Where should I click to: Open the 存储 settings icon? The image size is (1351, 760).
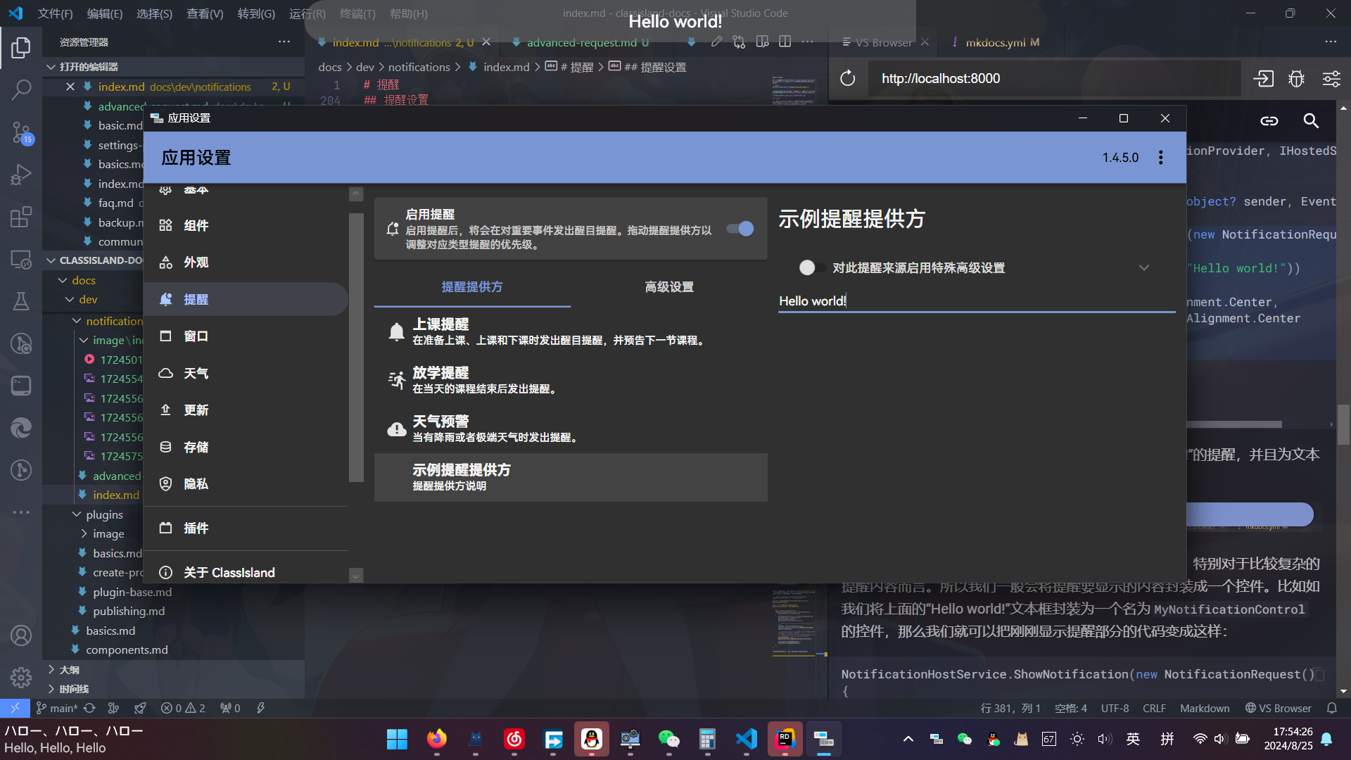tap(165, 446)
